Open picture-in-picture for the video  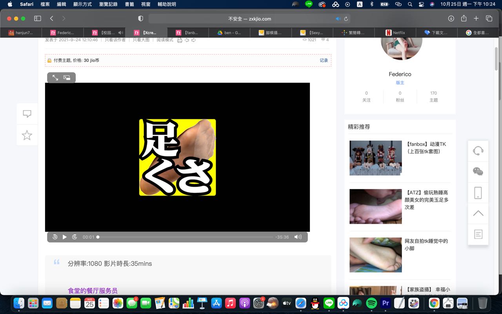click(67, 77)
